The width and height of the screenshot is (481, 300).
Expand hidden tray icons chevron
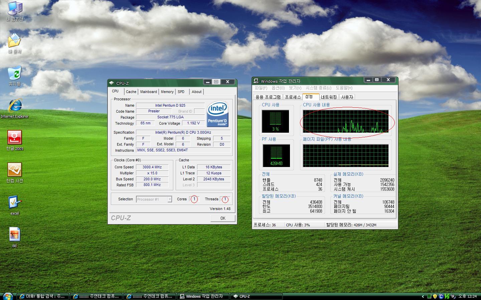pos(423,296)
